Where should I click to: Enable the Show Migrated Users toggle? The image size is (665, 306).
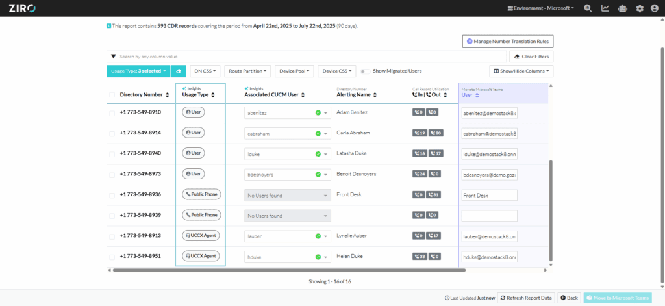tap(365, 71)
